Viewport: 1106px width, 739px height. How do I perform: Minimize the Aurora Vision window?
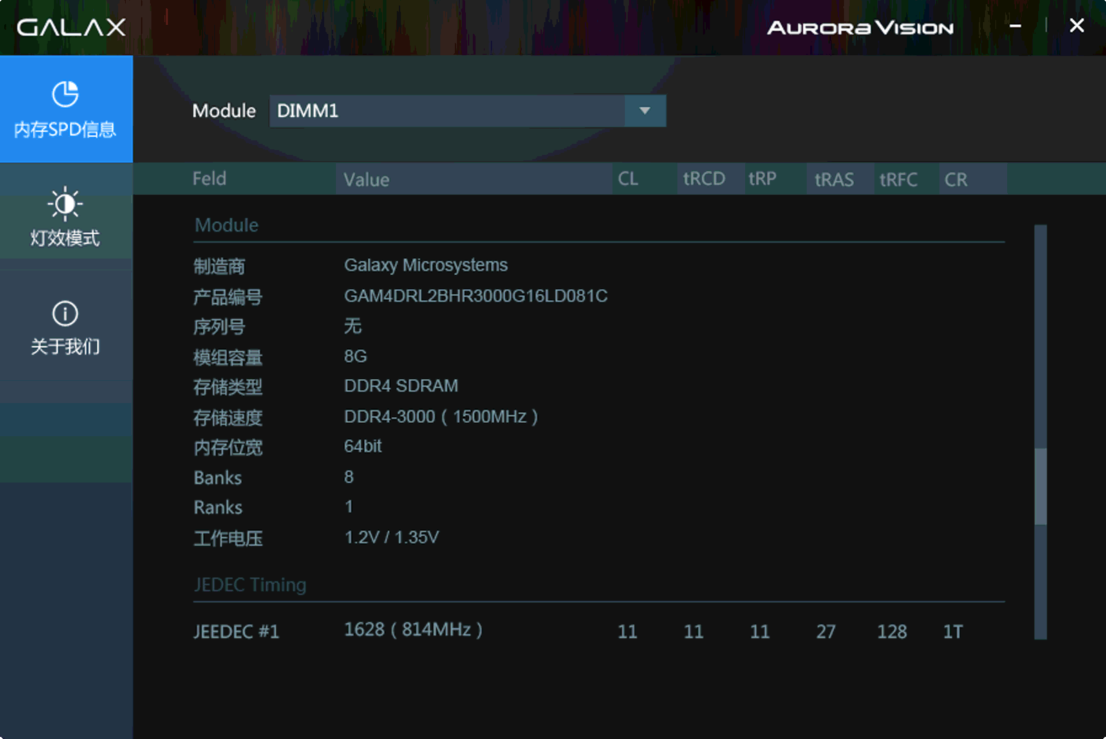[x=1015, y=26]
